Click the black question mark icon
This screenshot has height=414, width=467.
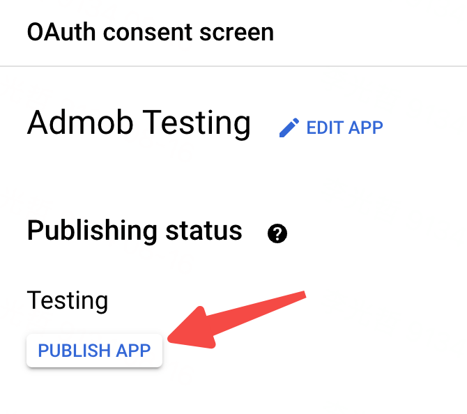pyautogui.click(x=277, y=233)
